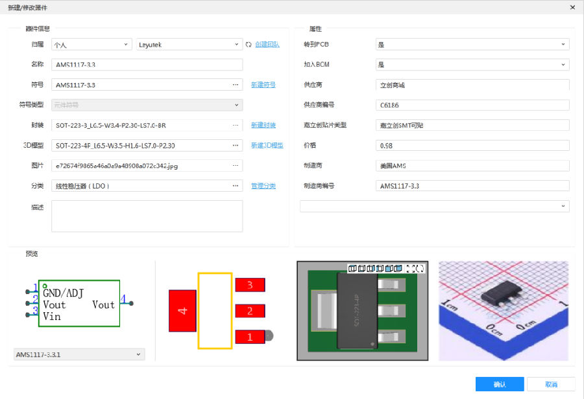584x399 pixels.
Task: Open the browse ellipsis for footprint SOT-223-3
Action: (236, 125)
